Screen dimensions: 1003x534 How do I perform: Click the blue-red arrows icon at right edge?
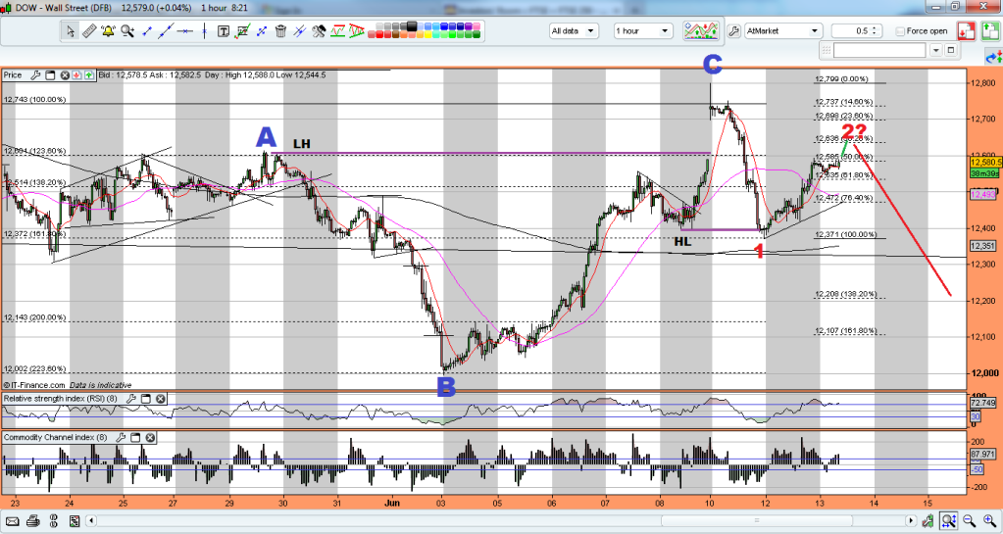pos(993,58)
